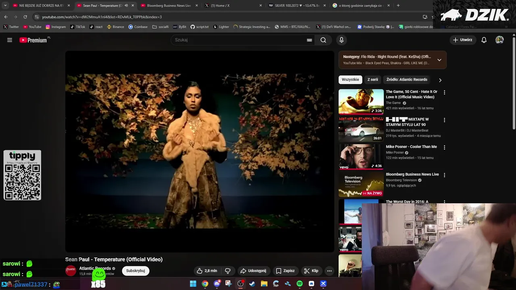View site information icon in address bar
516x290 pixels.
click(37, 17)
